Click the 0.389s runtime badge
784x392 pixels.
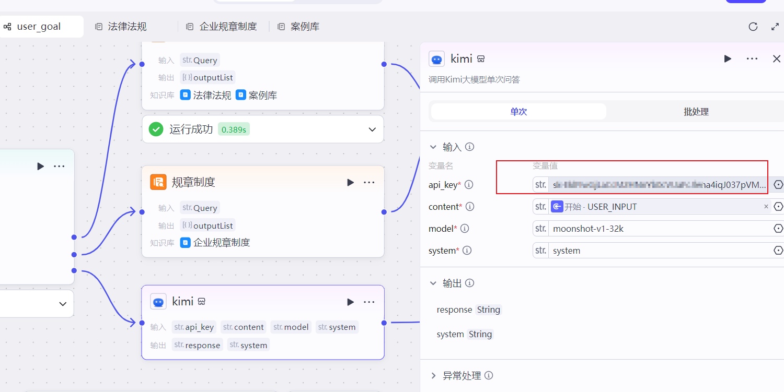(234, 129)
